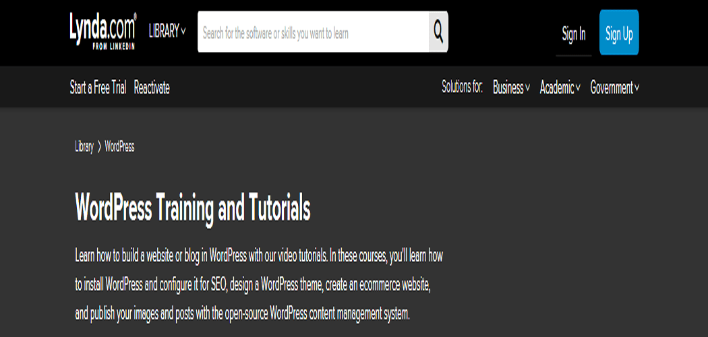Screen dimensions: 708x337
Task: Click the magnifying glass search icon
Action: coord(438,32)
